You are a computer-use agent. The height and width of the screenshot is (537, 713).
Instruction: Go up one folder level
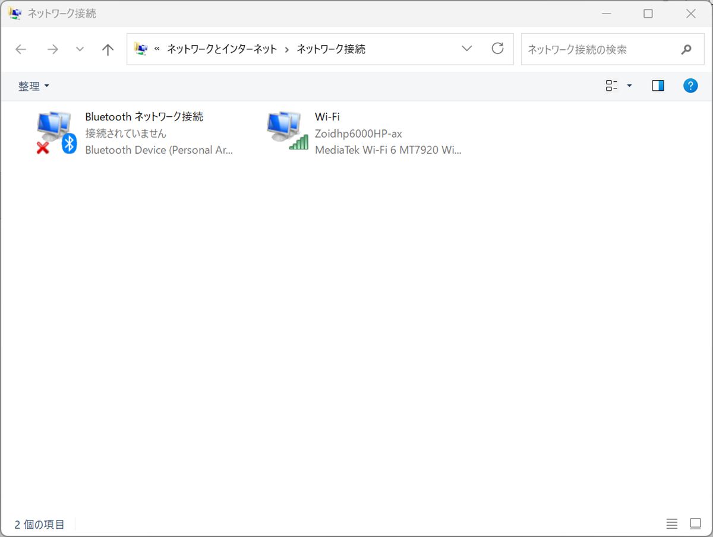click(x=108, y=49)
